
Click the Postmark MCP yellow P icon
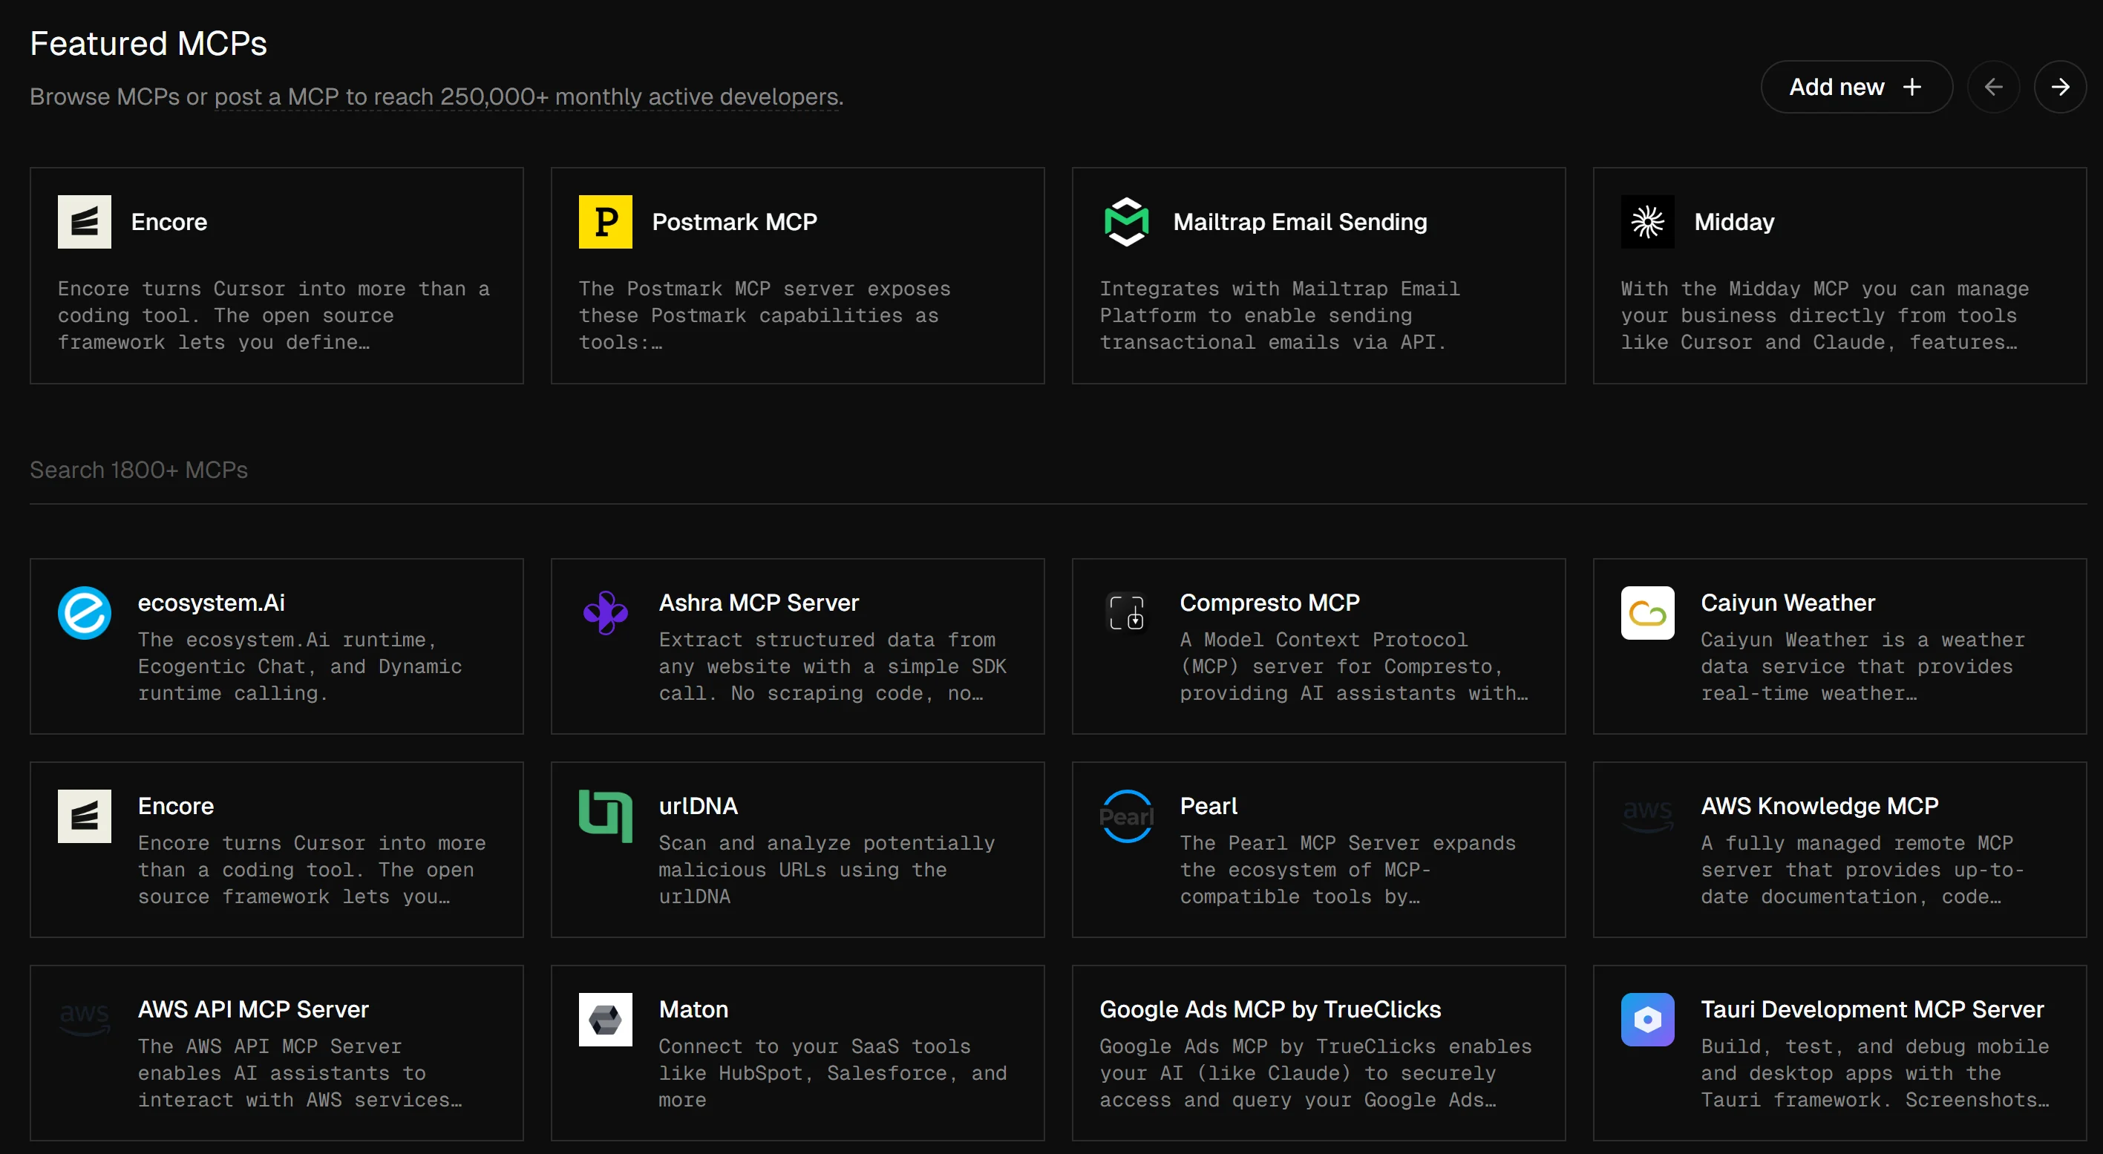coord(605,221)
